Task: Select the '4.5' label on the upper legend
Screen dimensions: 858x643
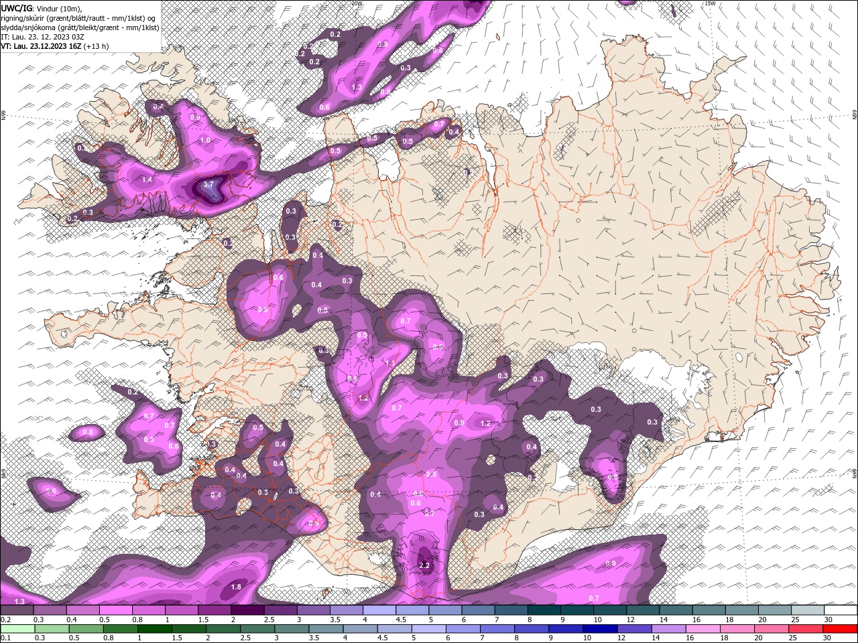Action: [401, 619]
